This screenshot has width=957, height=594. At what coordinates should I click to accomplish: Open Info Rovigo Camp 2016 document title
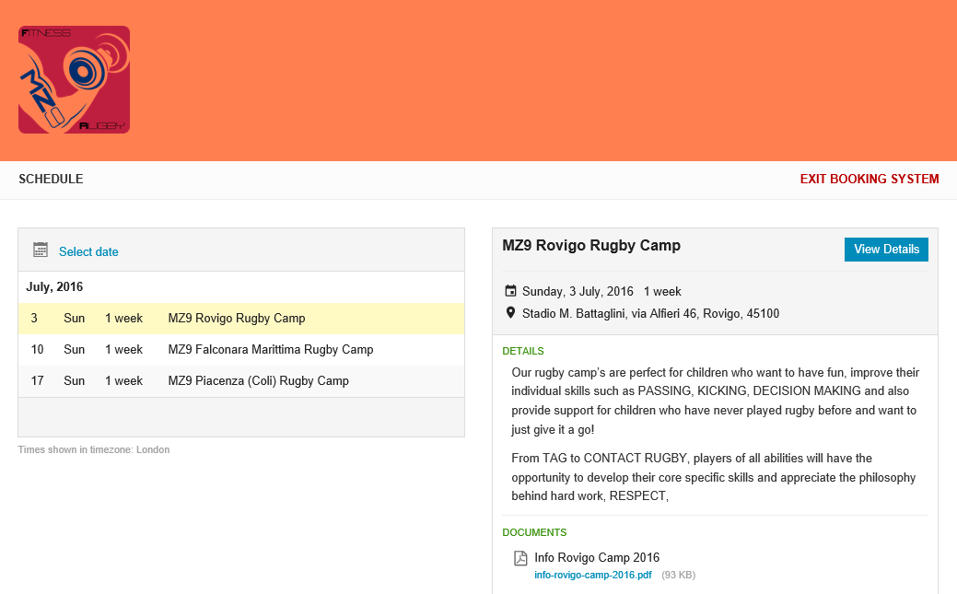[597, 557]
